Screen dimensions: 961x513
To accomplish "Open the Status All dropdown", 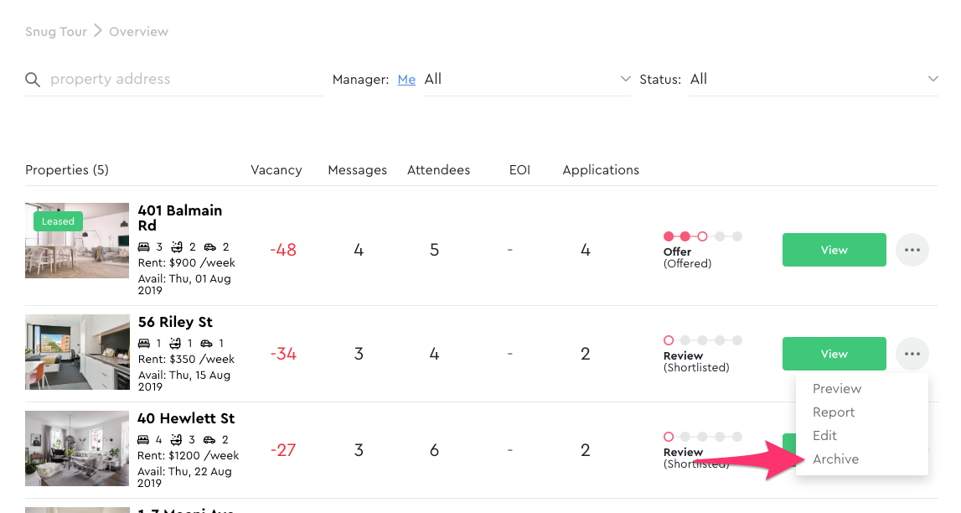I will point(814,79).
